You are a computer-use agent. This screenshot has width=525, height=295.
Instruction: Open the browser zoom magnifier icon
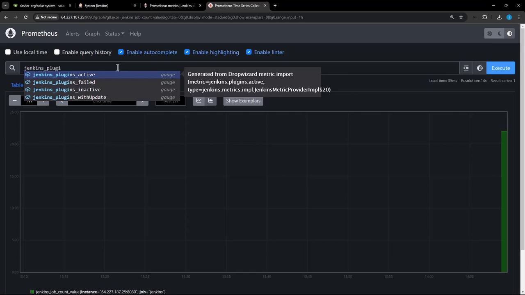coord(452,17)
